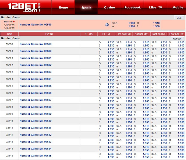
Task: Open Number Game No .03614 link
Action: 35,149
